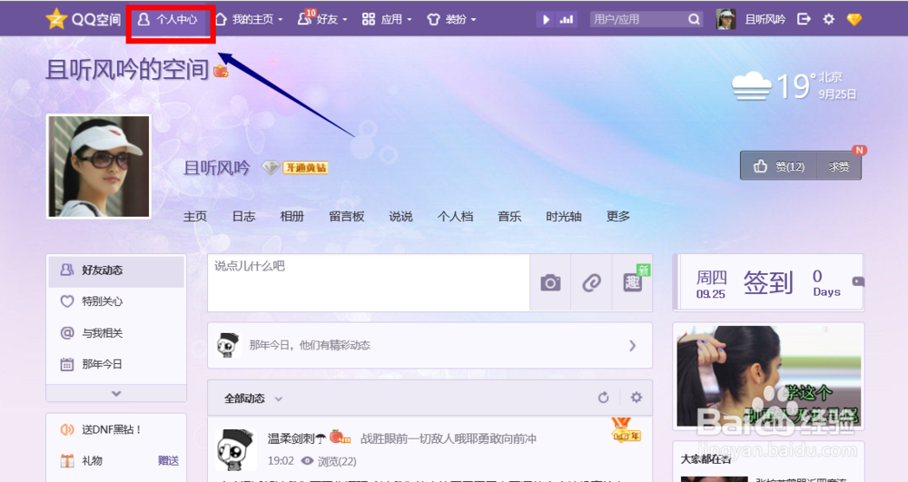The width and height of the screenshot is (908, 482).
Task: Select 特别关心 in left sidebar
Action: pyautogui.click(x=116, y=301)
